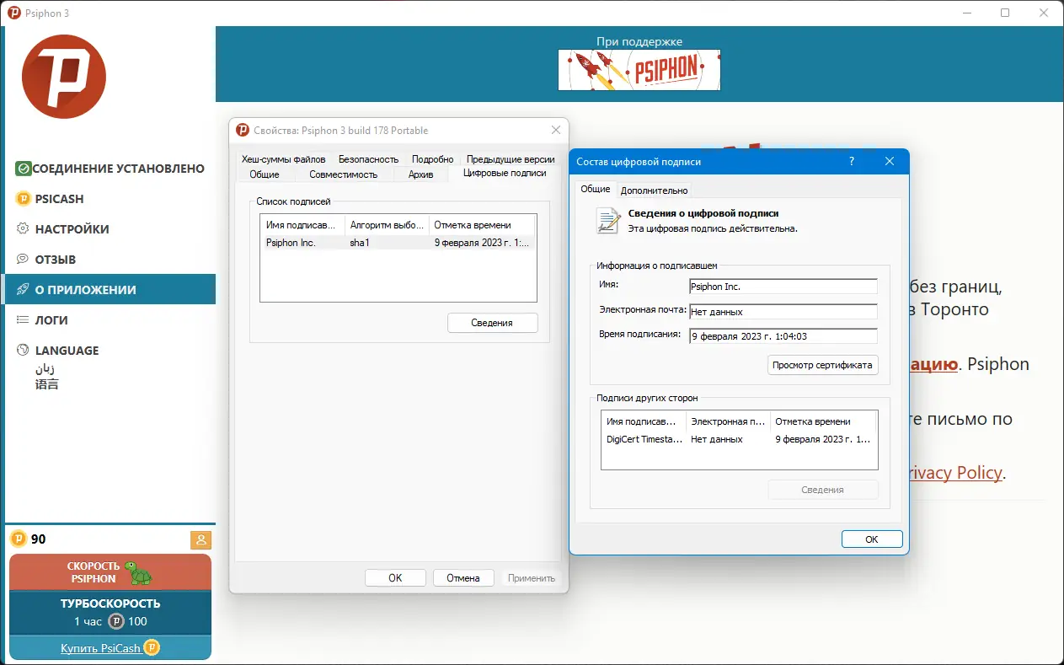Click the Время подписания field
Viewport: 1064px width, 665px height.
(783, 336)
